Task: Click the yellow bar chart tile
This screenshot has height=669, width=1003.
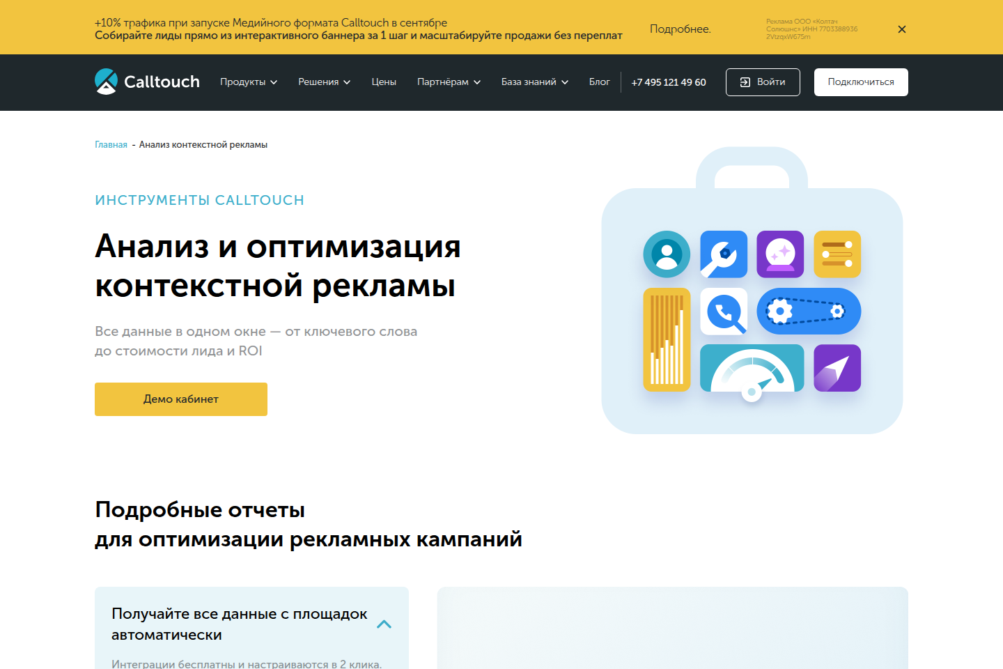Action: point(667,339)
